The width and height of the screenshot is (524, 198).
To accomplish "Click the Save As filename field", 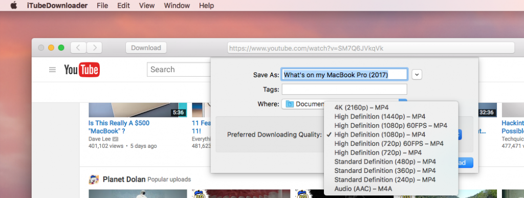I will pyautogui.click(x=344, y=75).
